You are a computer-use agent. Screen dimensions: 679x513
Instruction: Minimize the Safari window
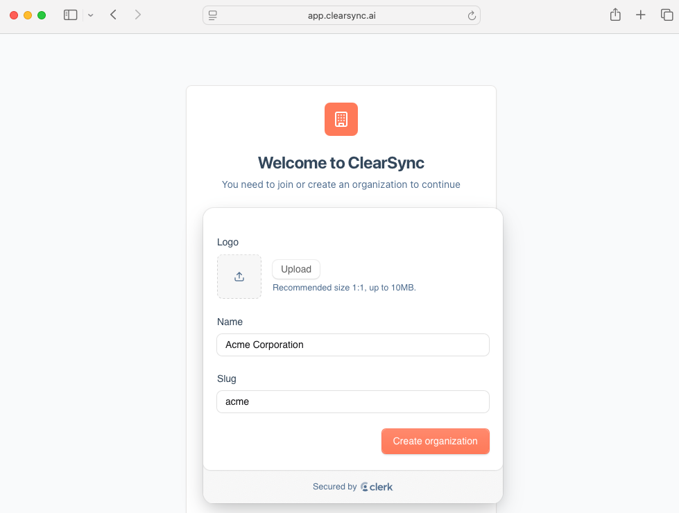[28, 15]
